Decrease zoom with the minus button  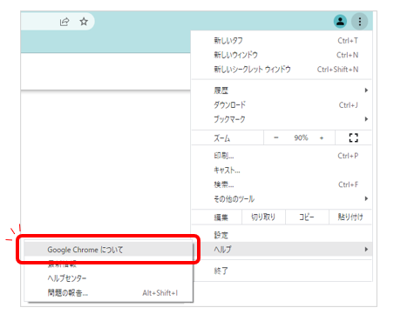click(276, 137)
